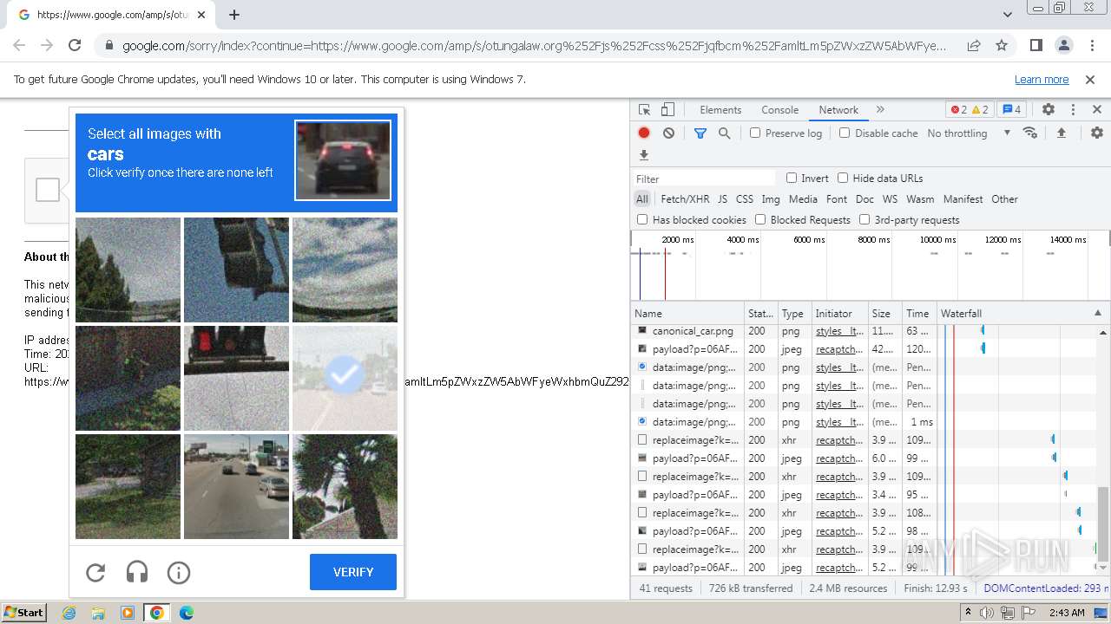This screenshot has width=1111, height=624.
Task: Share this page icon in address bar
Action: 974,46
